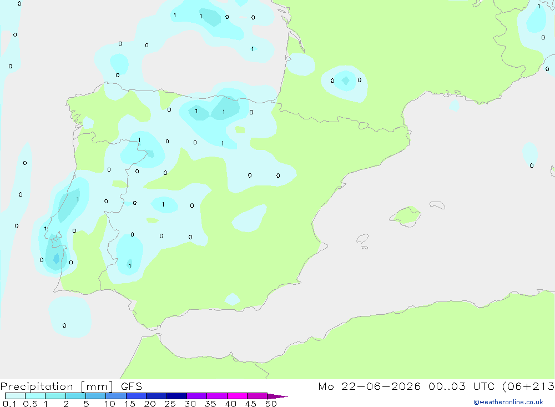Click the legend value '0.1'
555x407 pixels.
(10, 404)
